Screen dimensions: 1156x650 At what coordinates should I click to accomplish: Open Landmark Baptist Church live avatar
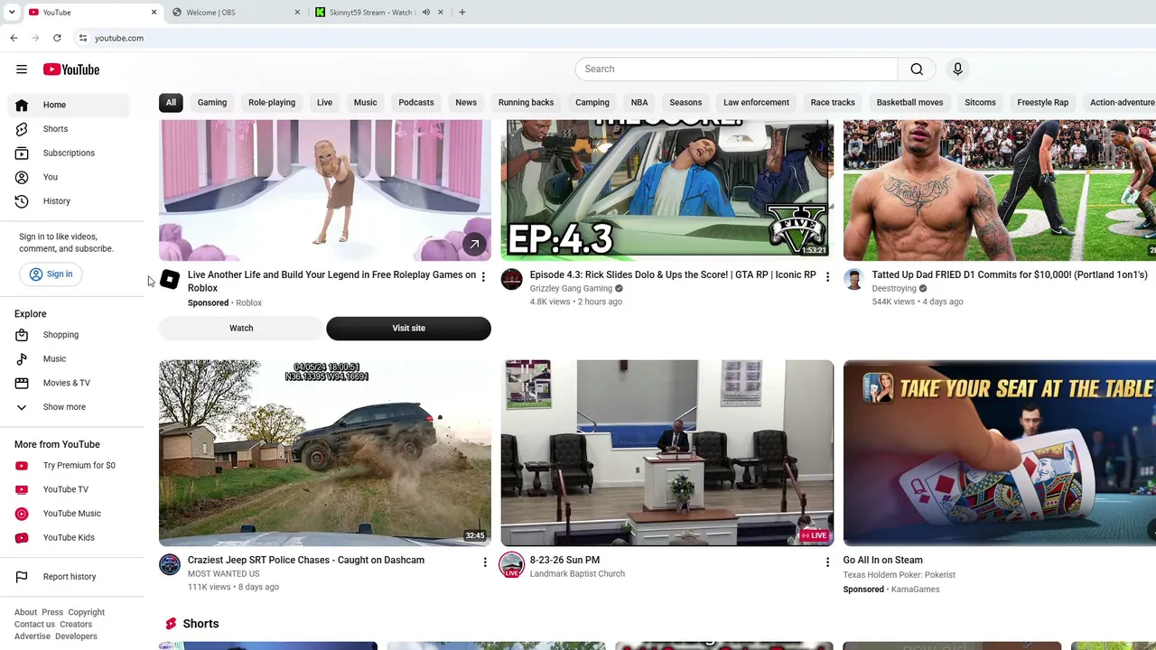pos(512,565)
